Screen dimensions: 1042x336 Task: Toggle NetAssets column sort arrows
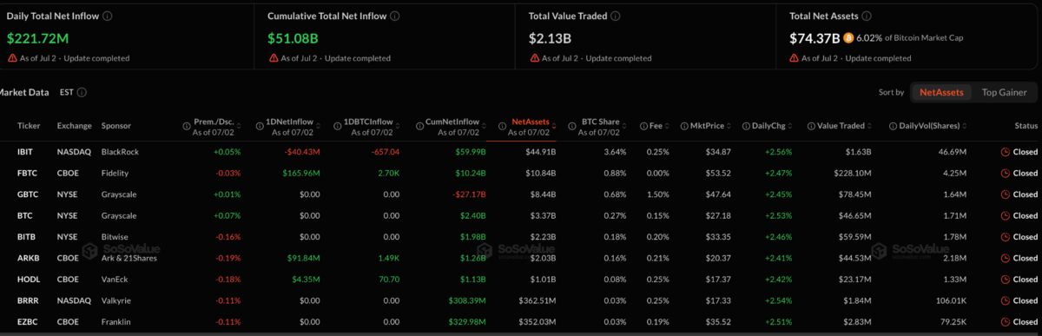click(x=555, y=126)
